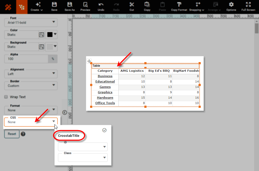The height and width of the screenshot is (171, 259).
Task: Enable the Wrap Text option
Action: pos(6,97)
